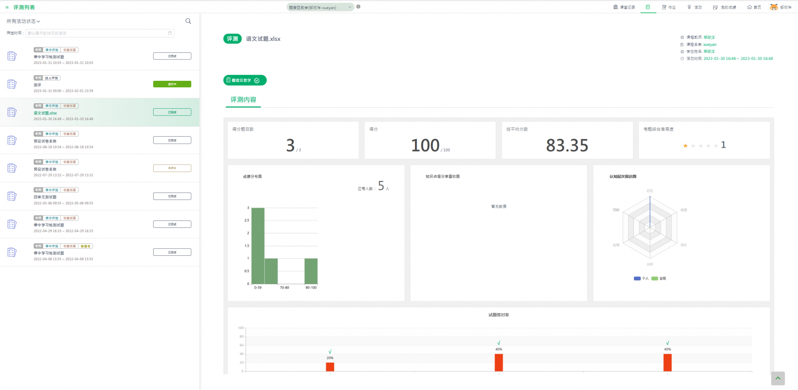
Task: Click the 已完成 button for 四单元测试题
Action: [172, 196]
